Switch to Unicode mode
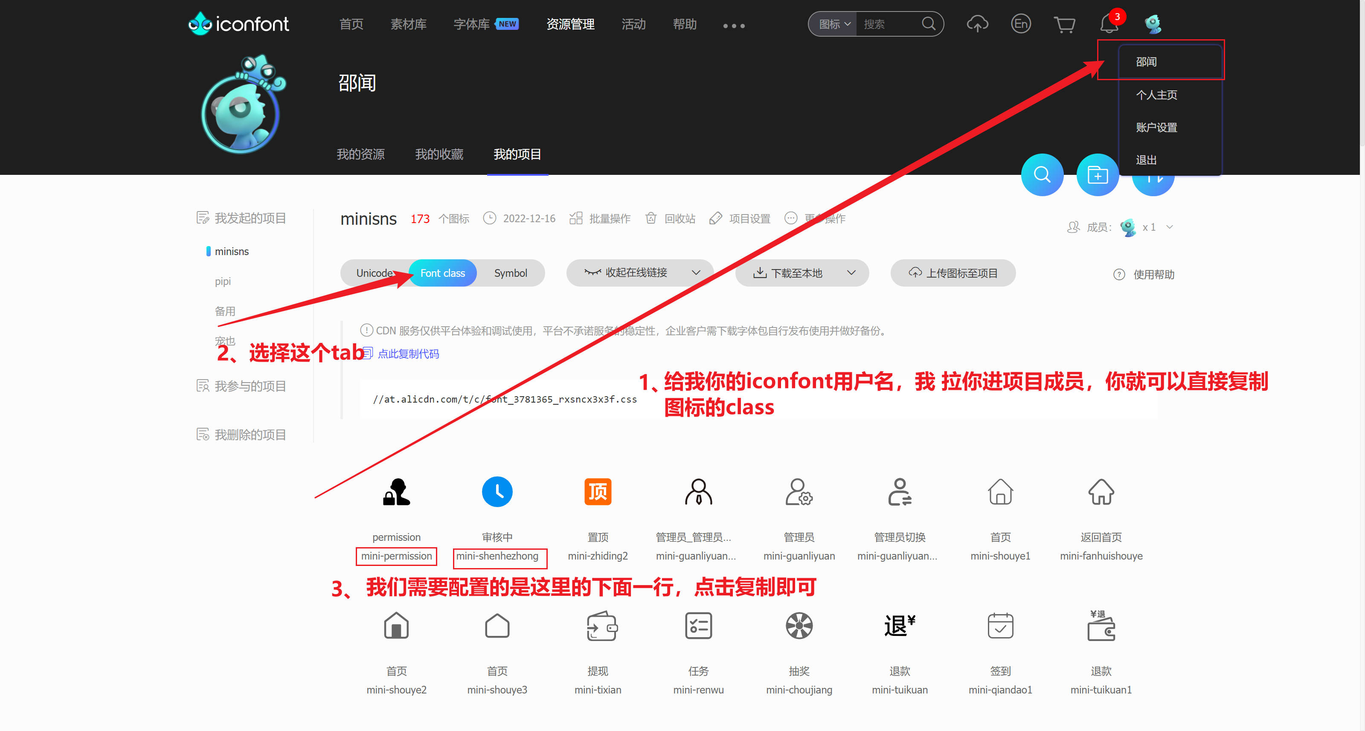 coord(374,273)
